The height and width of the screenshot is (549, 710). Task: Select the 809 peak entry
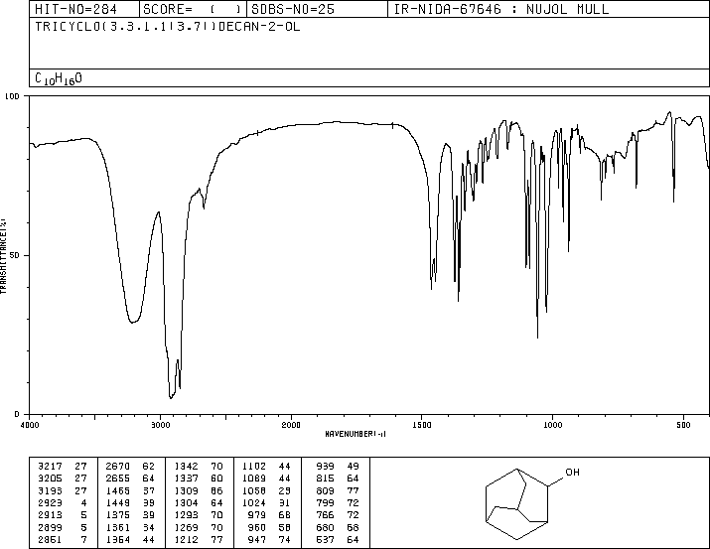(338, 490)
